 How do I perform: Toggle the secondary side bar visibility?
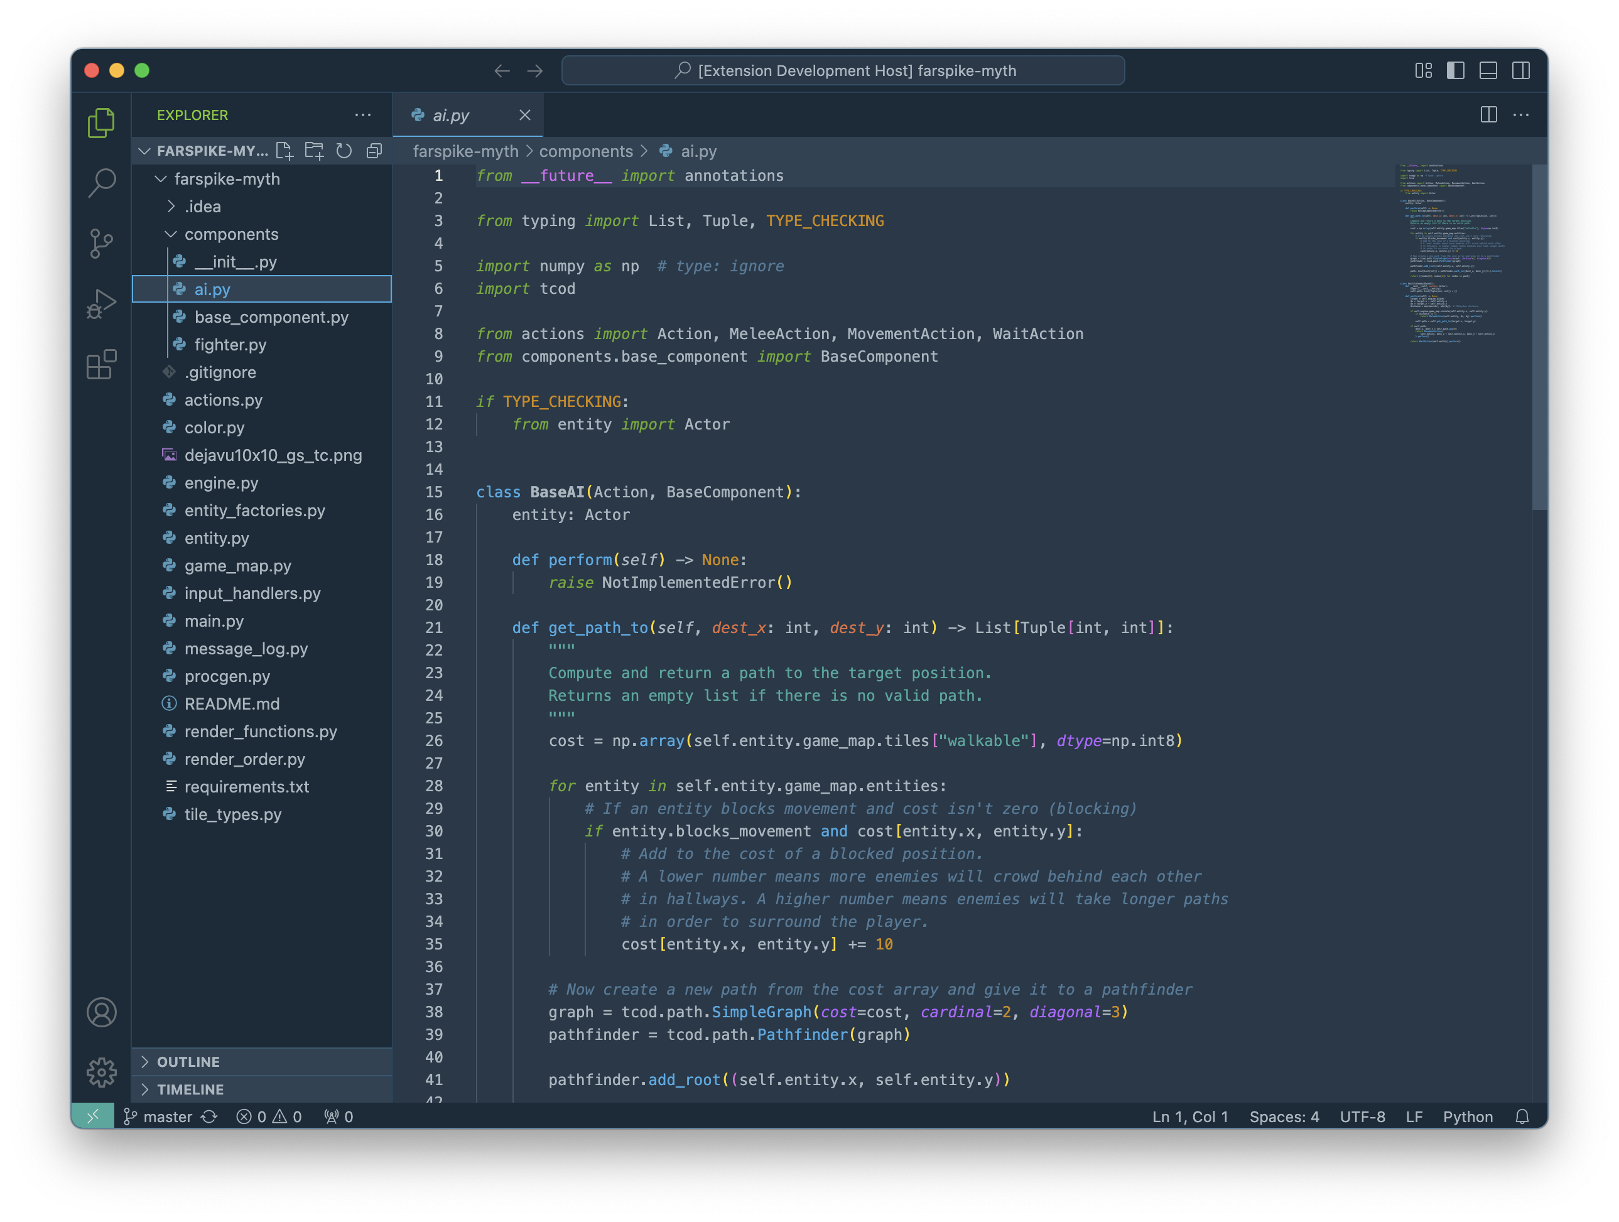[1521, 70]
